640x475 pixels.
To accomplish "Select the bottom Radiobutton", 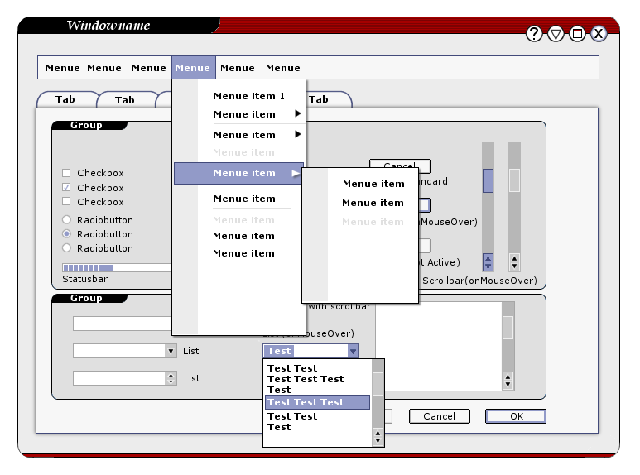I will [66, 247].
